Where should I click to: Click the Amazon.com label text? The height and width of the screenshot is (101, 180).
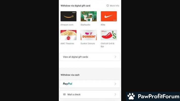point(67,24)
